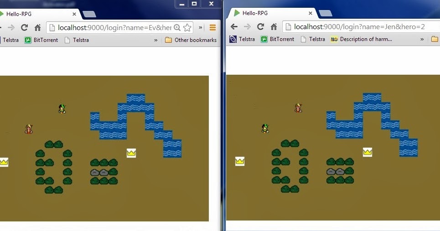Show more bookmarks in right window bookmarks bar

click(422, 39)
